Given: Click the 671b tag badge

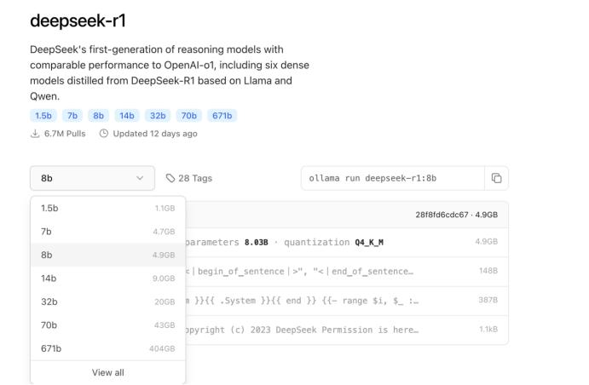Looking at the screenshot, I should click(224, 116).
